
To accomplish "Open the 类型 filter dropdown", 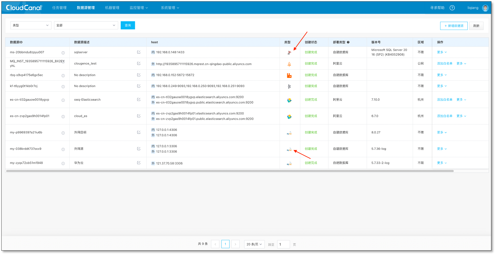I will pos(31,25).
